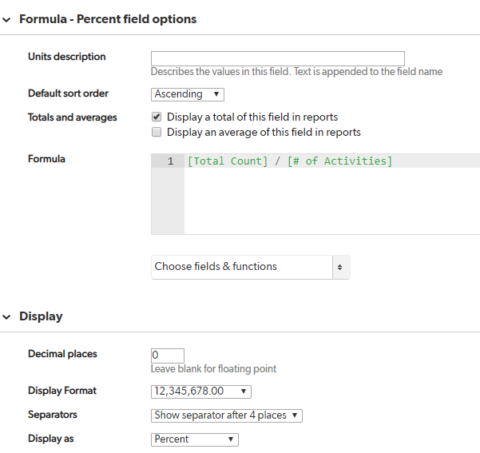Open the Display Format dropdown
The height and width of the screenshot is (453, 480).
(x=200, y=391)
